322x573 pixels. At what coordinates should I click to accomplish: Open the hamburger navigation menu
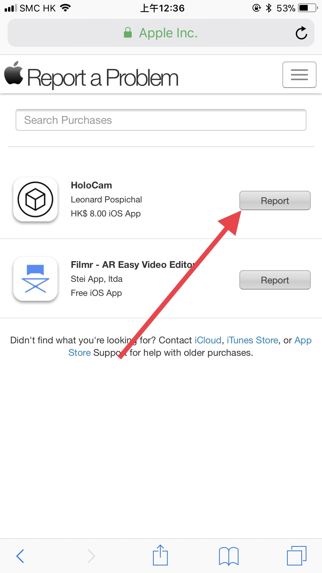coord(299,75)
